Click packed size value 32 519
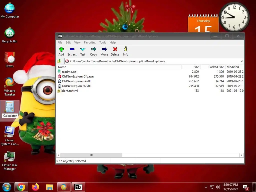Viewport: 256px width, 192px height. [219, 86]
